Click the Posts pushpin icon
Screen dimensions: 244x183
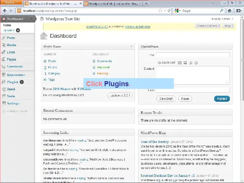pos(3,38)
